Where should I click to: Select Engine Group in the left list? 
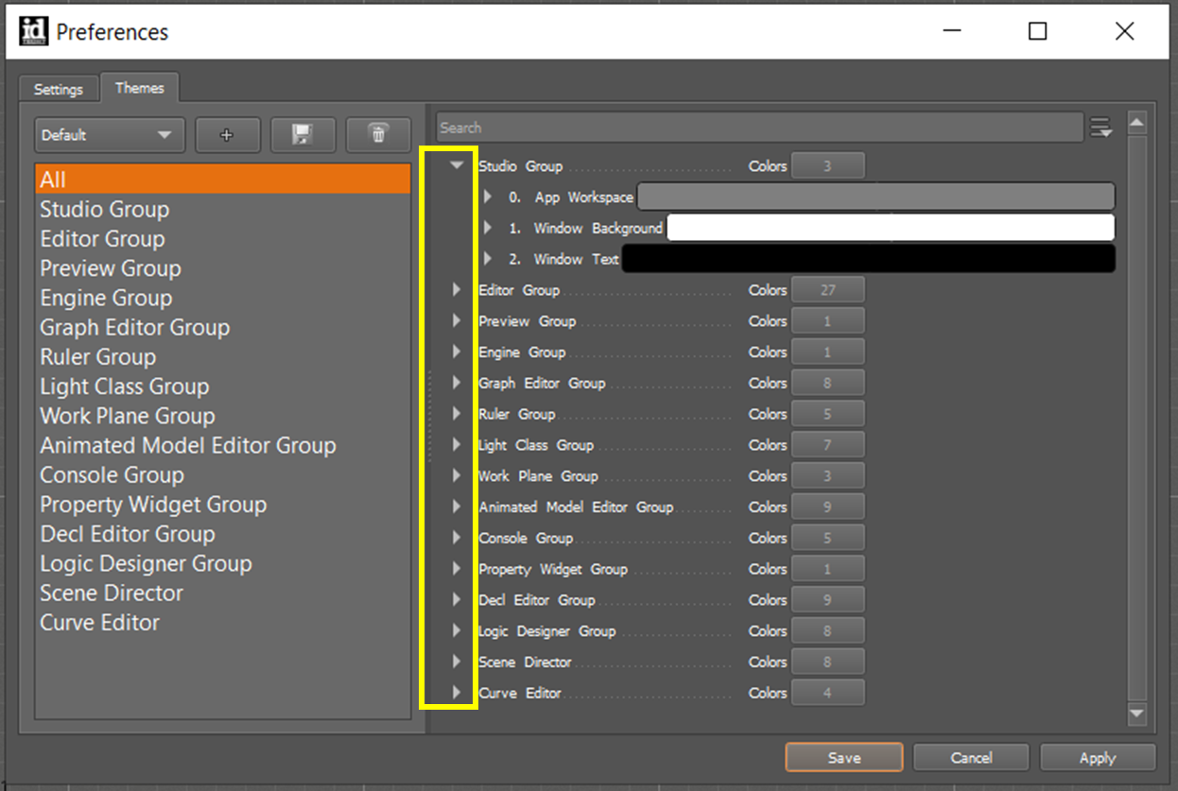tap(223, 298)
